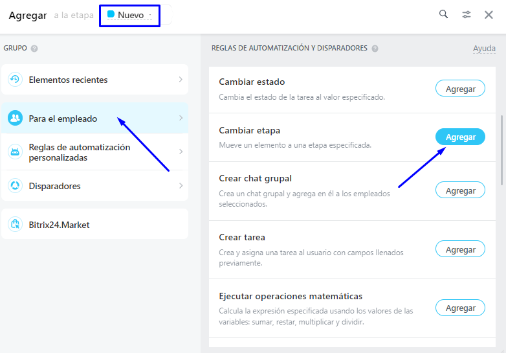Click the search magnifier icon
Viewport: 506px width, 353px height.
(443, 14)
